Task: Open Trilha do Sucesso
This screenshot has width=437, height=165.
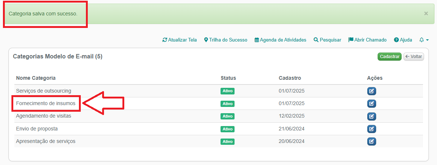Action: (x=225, y=40)
